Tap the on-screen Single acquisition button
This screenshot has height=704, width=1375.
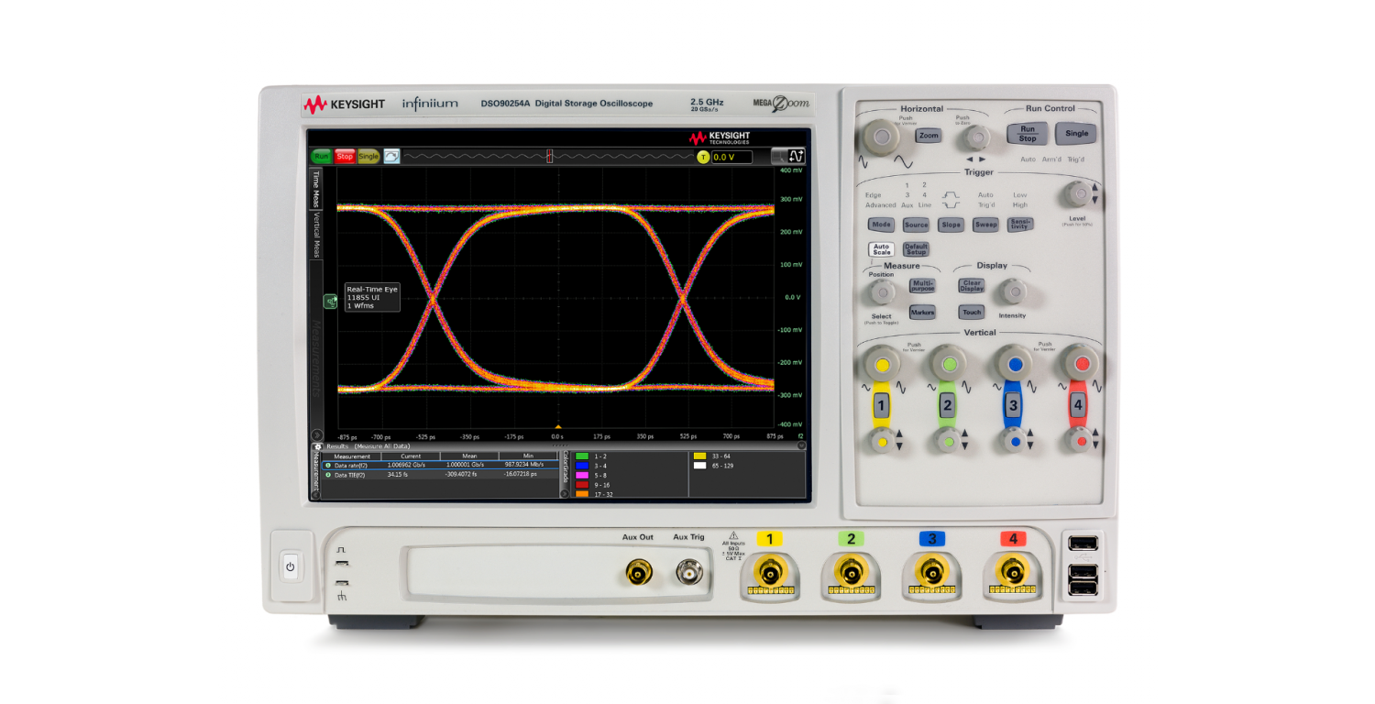(x=368, y=157)
